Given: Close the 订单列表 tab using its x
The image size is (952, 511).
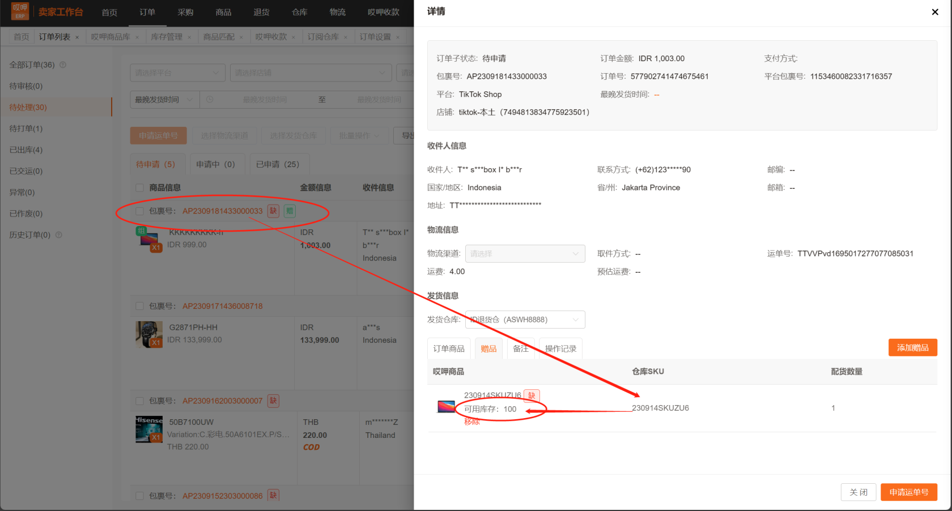Looking at the screenshot, I should (77, 37).
